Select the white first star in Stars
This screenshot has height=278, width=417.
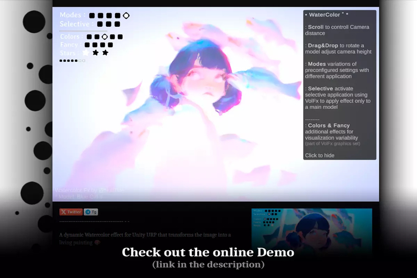(86, 52)
